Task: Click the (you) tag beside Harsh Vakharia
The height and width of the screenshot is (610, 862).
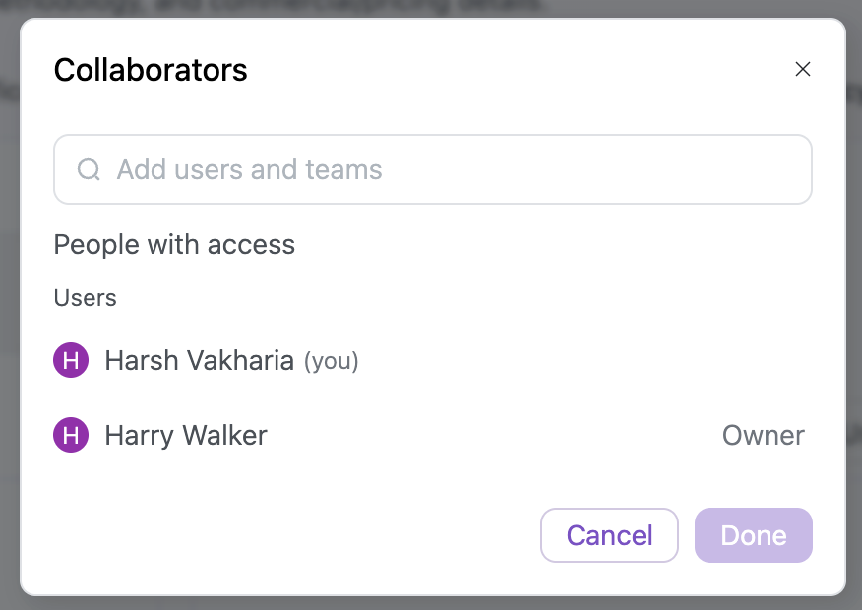Action: pos(331,362)
